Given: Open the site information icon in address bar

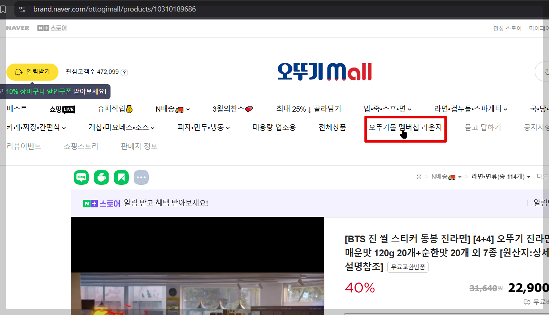Looking at the screenshot, I should click(22, 9).
